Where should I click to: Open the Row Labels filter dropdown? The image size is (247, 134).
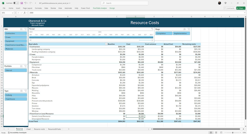106,44
